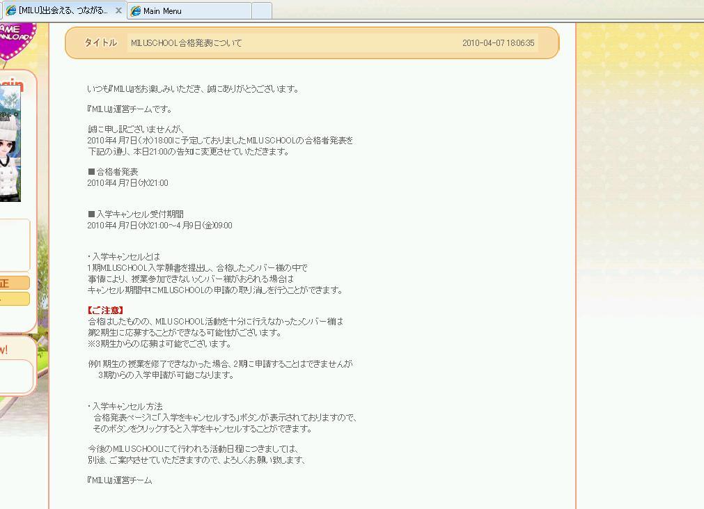Switch to the Main Menu tab

coord(188,10)
